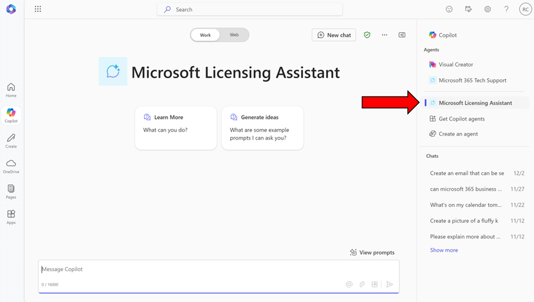The image size is (534, 302).
Task: Click the green shield protection icon
Action: (x=367, y=35)
